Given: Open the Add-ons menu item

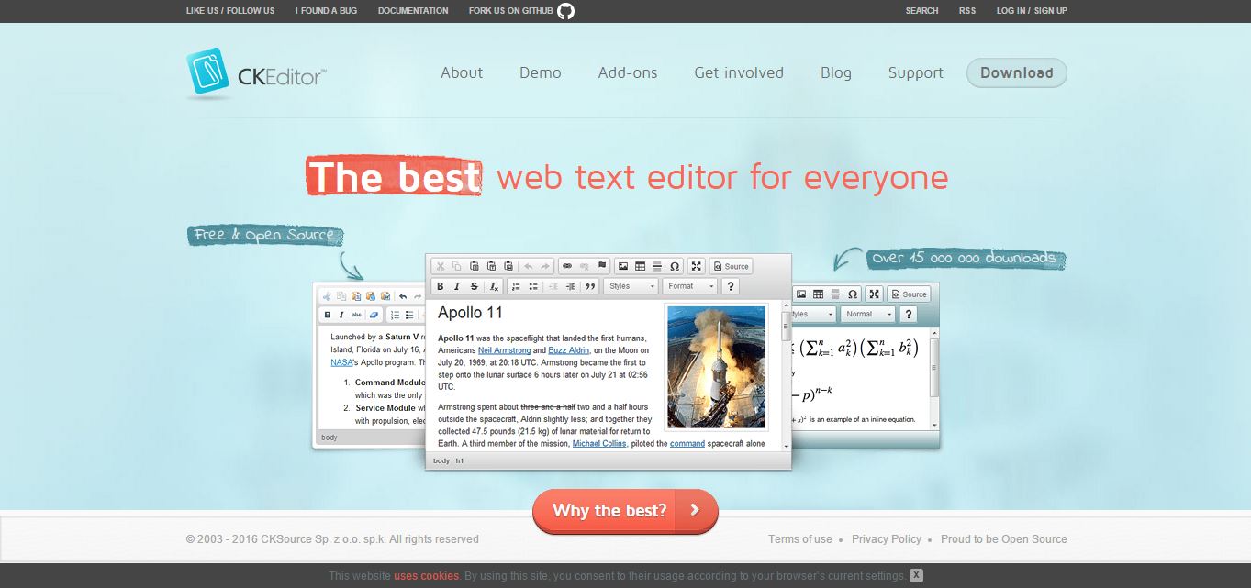Looking at the screenshot, I should point(628,72).
